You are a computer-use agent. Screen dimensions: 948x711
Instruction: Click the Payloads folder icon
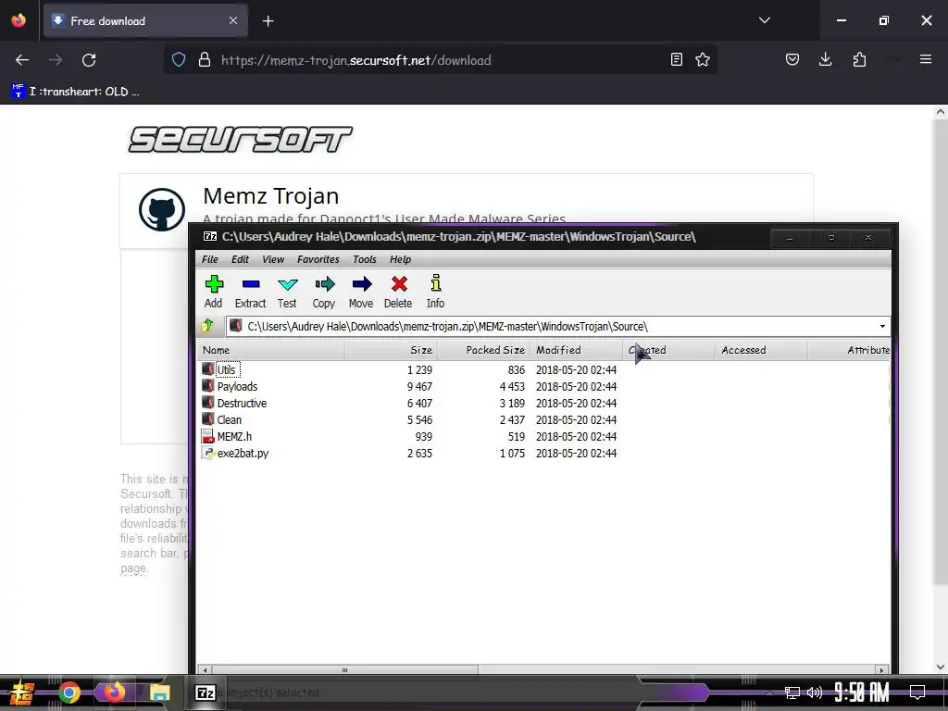tap(208, 386)
